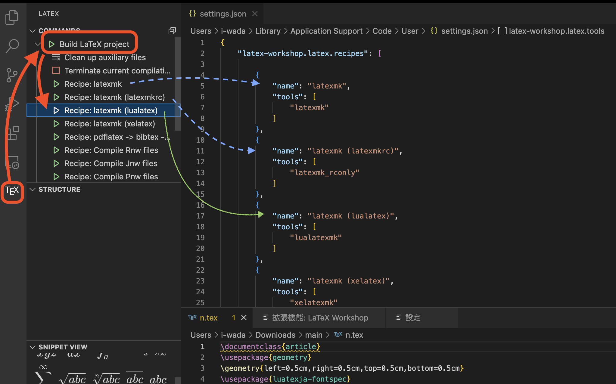Close the n.tex editor tab
The width and height of the screenshot is (616, 384).
click(x=244, y=318)
